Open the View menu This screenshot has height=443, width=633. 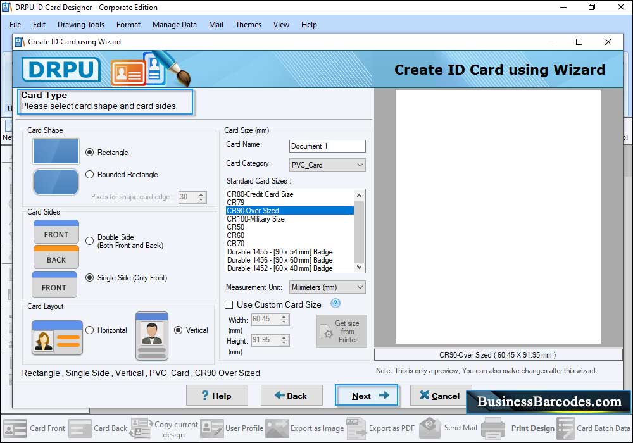(x=281, y=25)
